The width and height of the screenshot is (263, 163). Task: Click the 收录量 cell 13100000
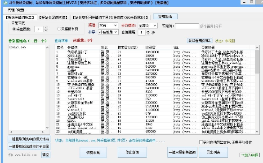click(152, 52)
